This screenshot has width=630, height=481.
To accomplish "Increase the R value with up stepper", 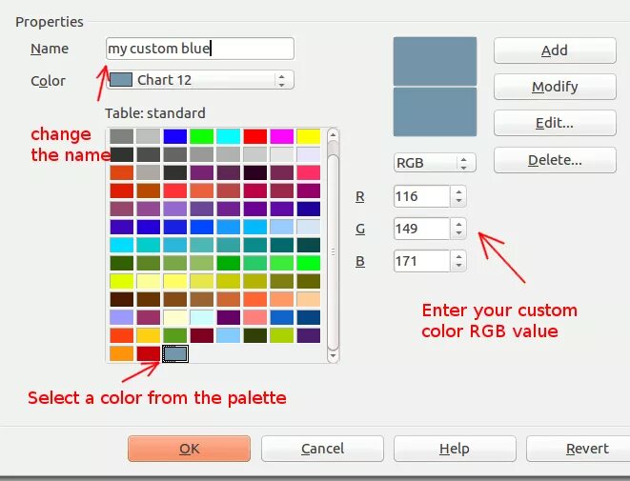I will point(458,191).
